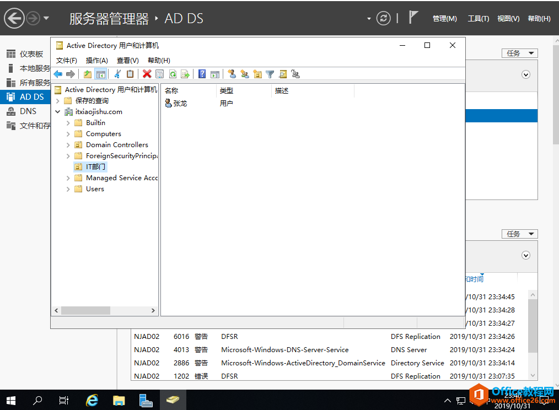Collapse lower events panel chevron
Image resolution: width=559 pixels, height=410 pixels.
pos(526,255)
